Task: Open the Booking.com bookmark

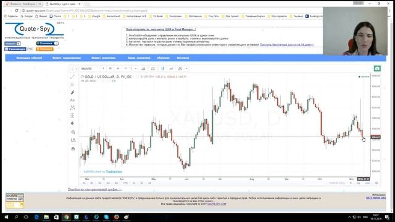Action: point(314,16)
